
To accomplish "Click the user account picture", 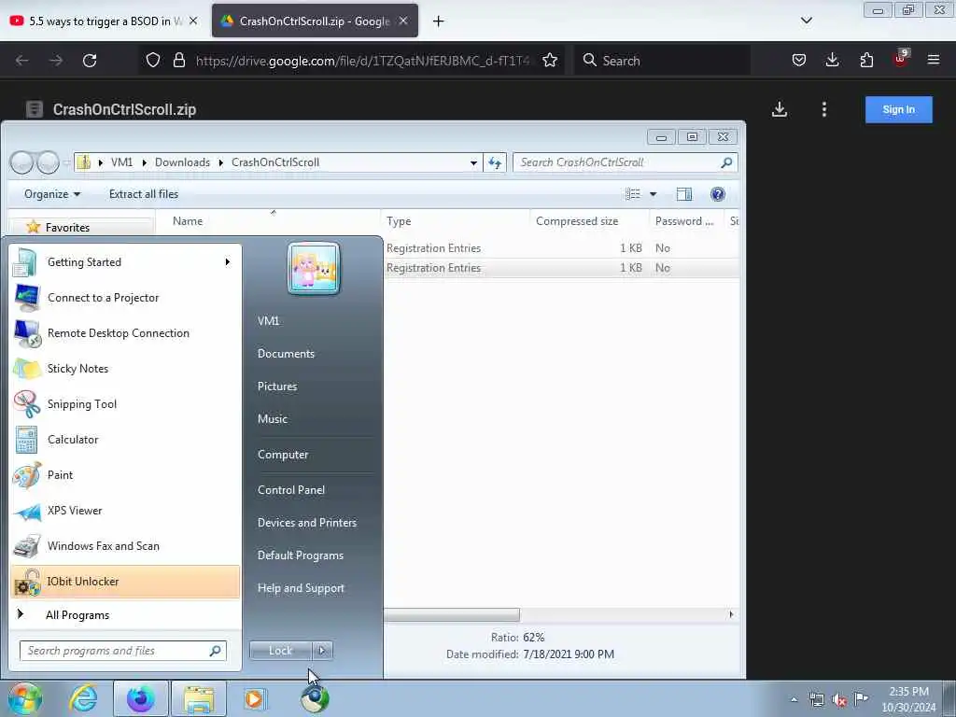I will (x=314, y=269).
